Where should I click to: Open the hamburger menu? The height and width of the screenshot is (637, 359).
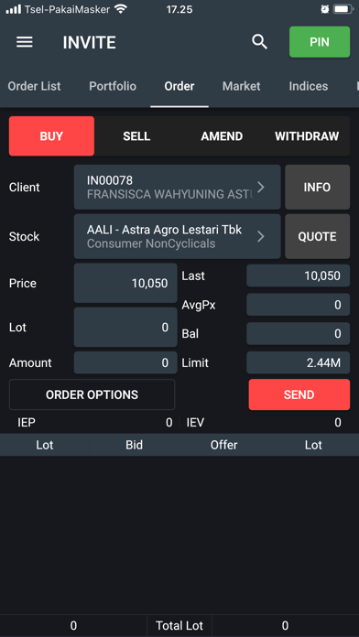point(25,42)
